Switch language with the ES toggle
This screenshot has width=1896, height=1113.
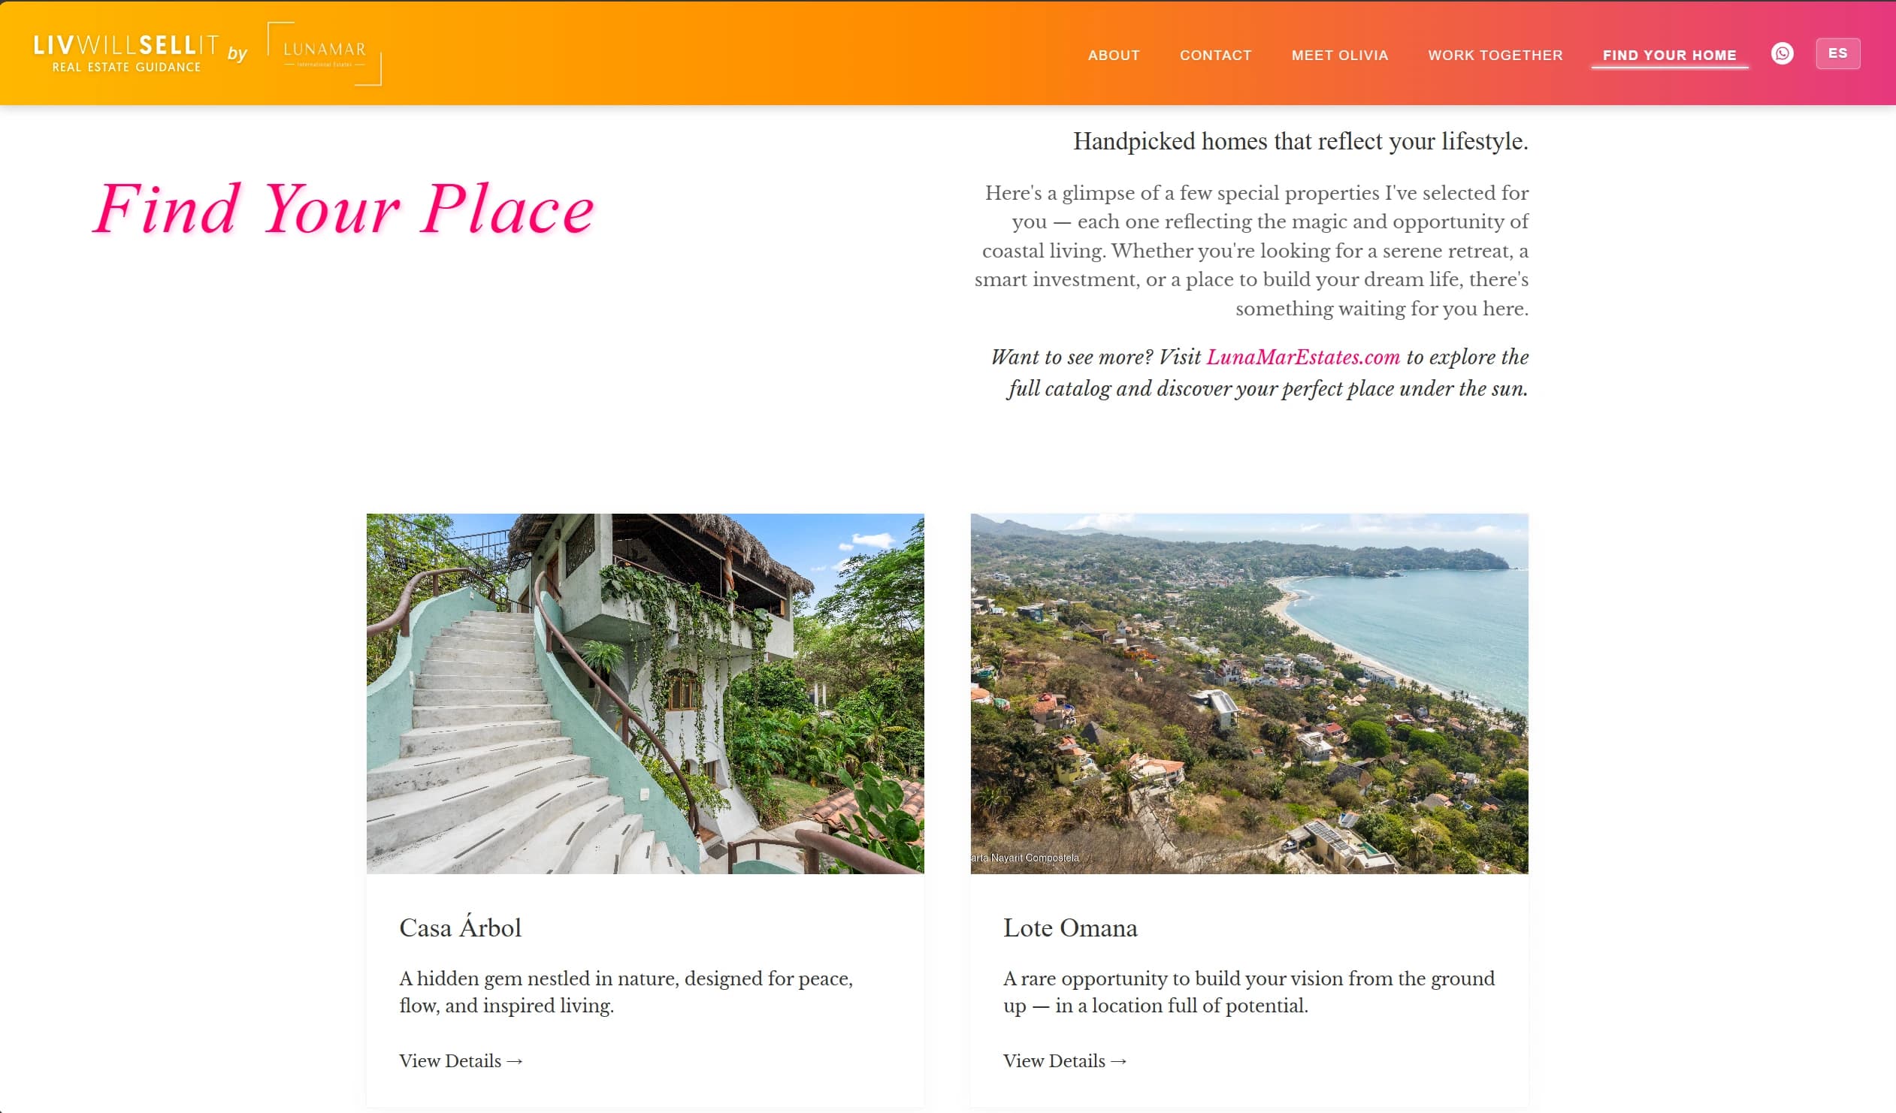1837,53
